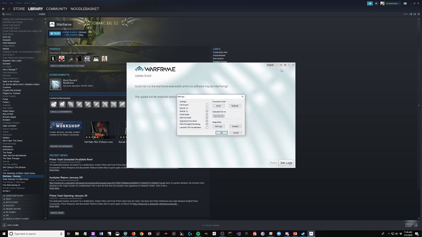The width and height of the screenshot is (422, 237).
Task: Open the launcher settings gear icon
Action: click(285, 65)
